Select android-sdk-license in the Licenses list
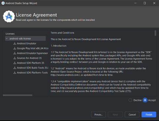 pos(25,39)
